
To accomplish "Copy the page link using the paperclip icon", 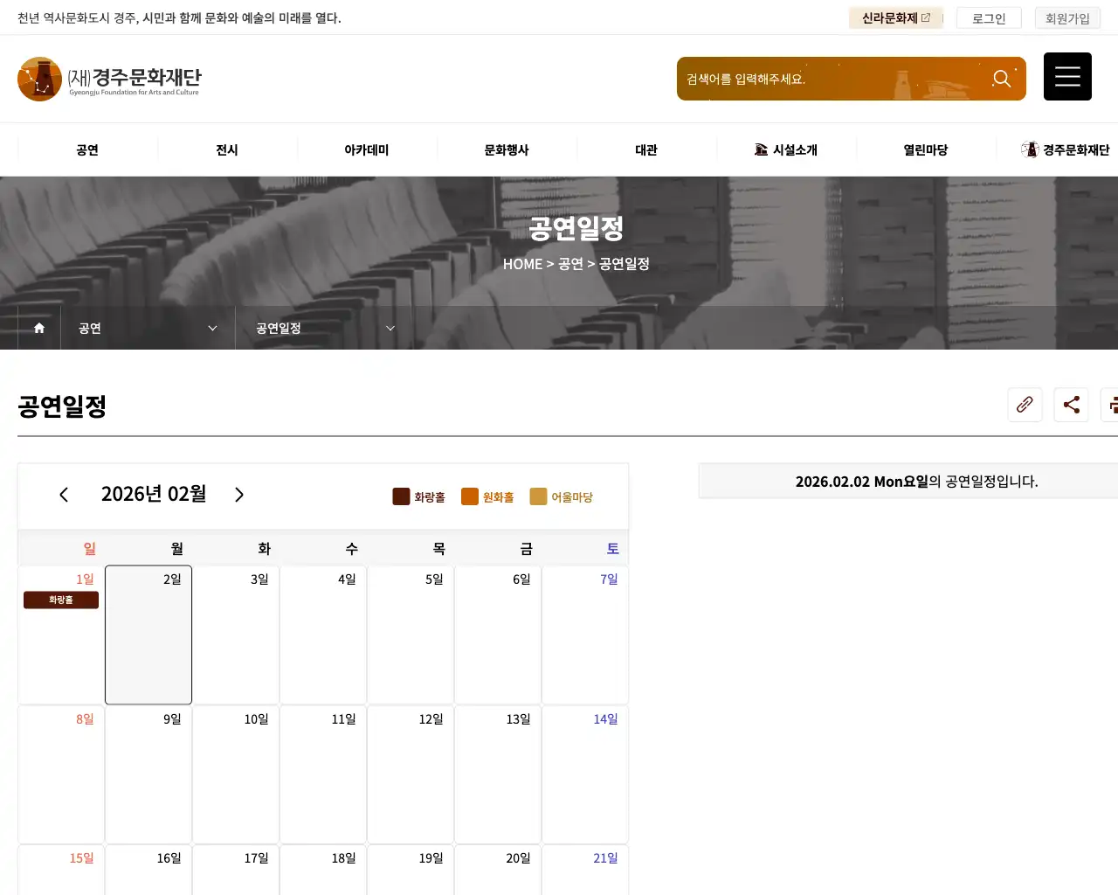I will click(x=1025, y=405).
